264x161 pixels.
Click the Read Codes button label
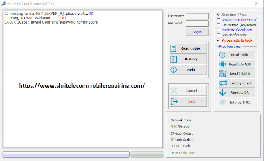click(x=191, y=48)
